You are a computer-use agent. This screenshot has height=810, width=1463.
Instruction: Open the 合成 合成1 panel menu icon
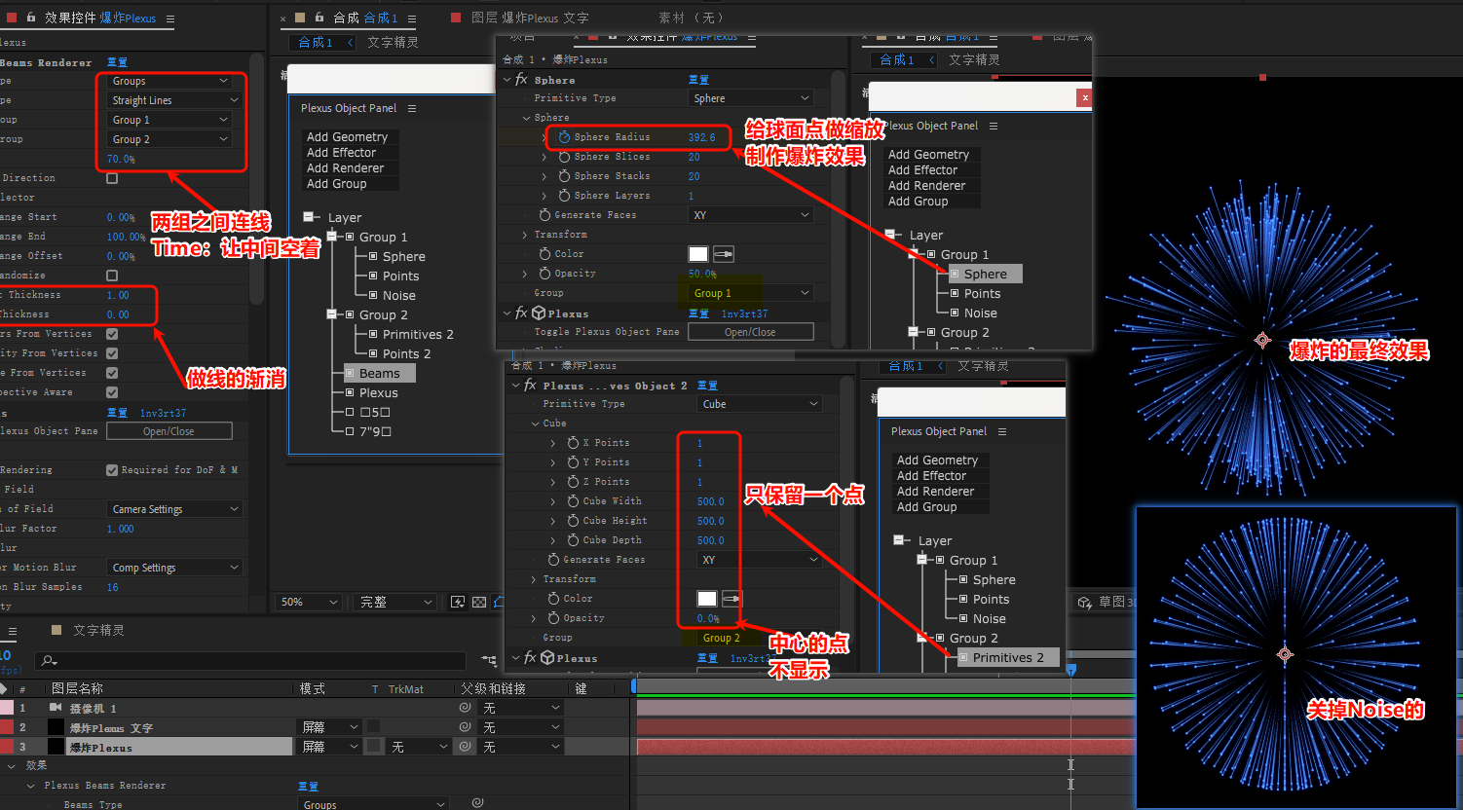(x=412, y=18)
